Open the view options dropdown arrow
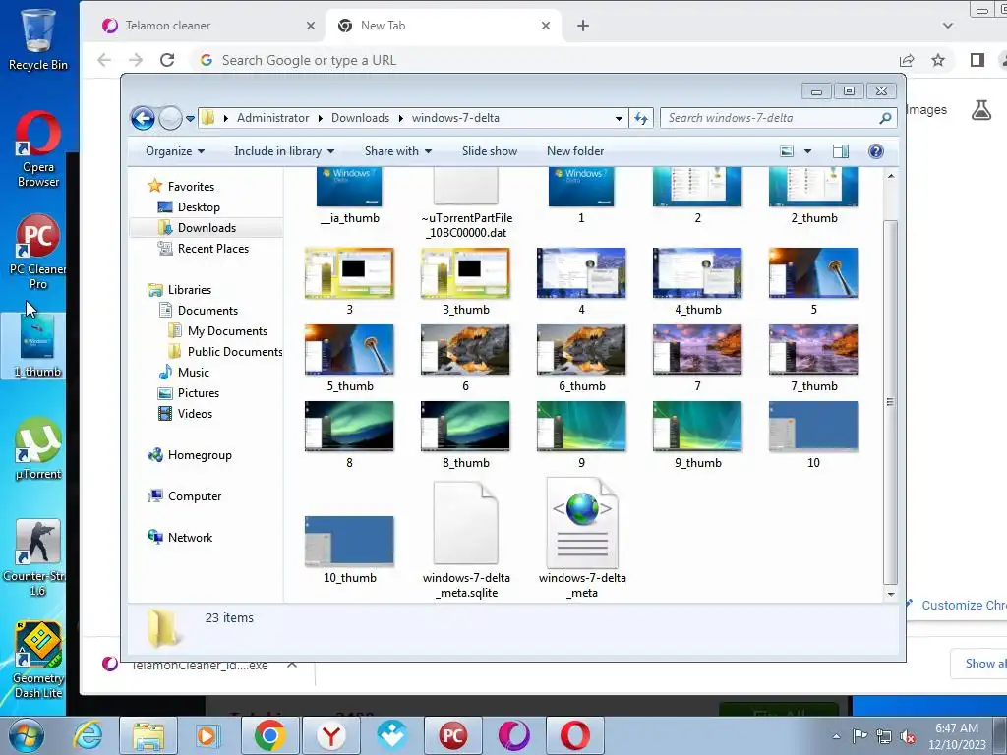The image size is (1007, 755). click(x=808, y=151)
